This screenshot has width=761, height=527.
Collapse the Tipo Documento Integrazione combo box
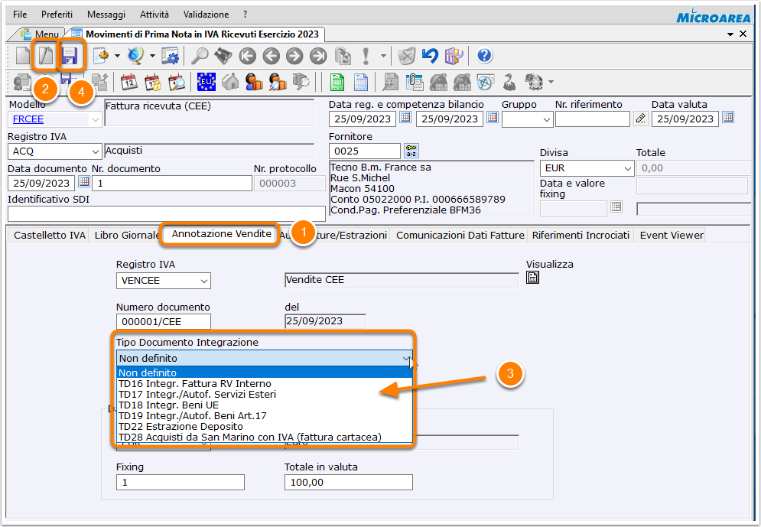click(x=407, y=358)
